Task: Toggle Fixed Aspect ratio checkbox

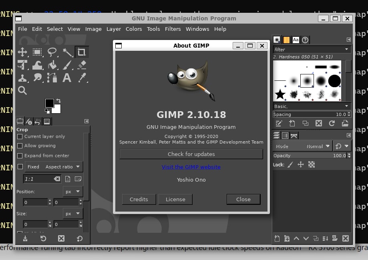Action: pos(20,167)
